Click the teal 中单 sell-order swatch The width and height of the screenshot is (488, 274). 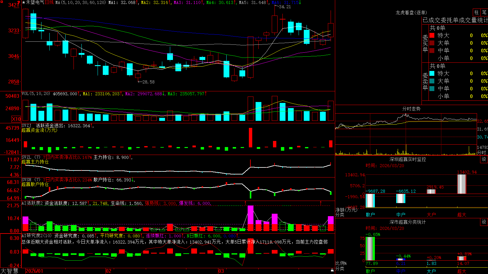point(432,89)
